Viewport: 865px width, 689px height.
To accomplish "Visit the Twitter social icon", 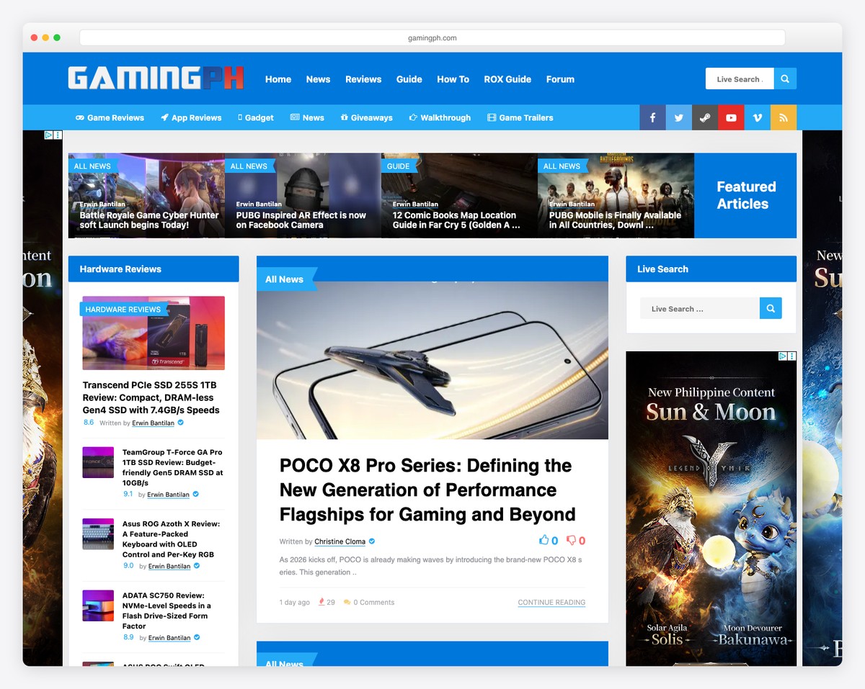I will pos(678,117).
